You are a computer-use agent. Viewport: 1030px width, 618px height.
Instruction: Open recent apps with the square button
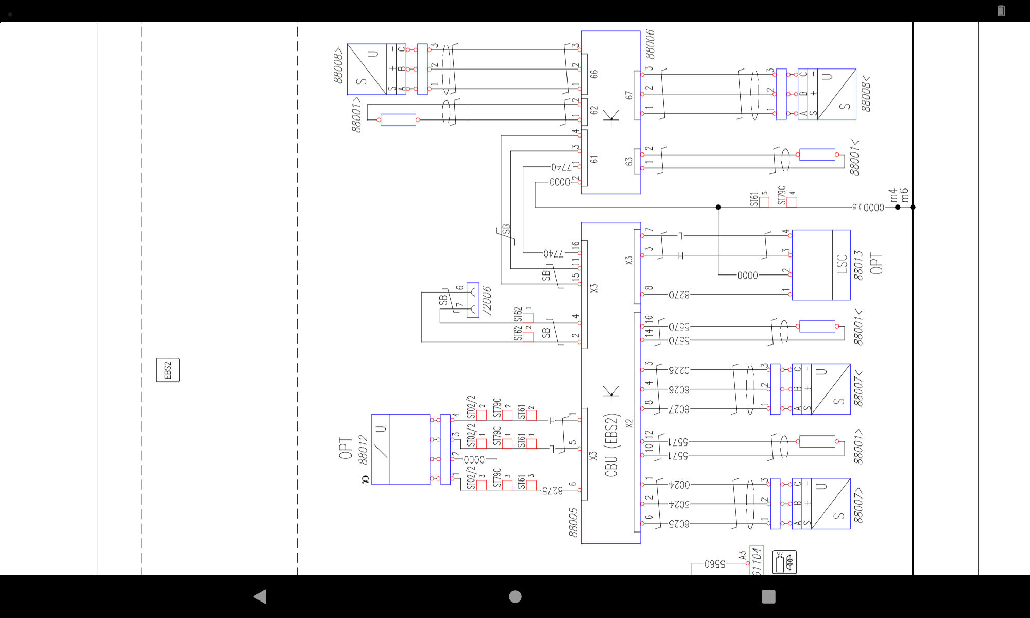(x=768, y=596)
